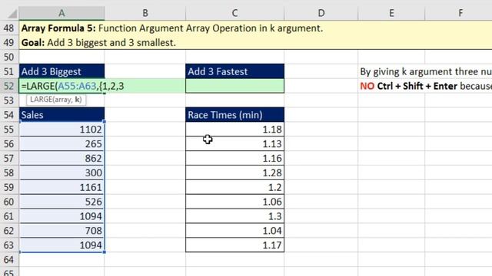Screen dimensions: 492x276
Task: Select column D header
Action: click(321, 13)
